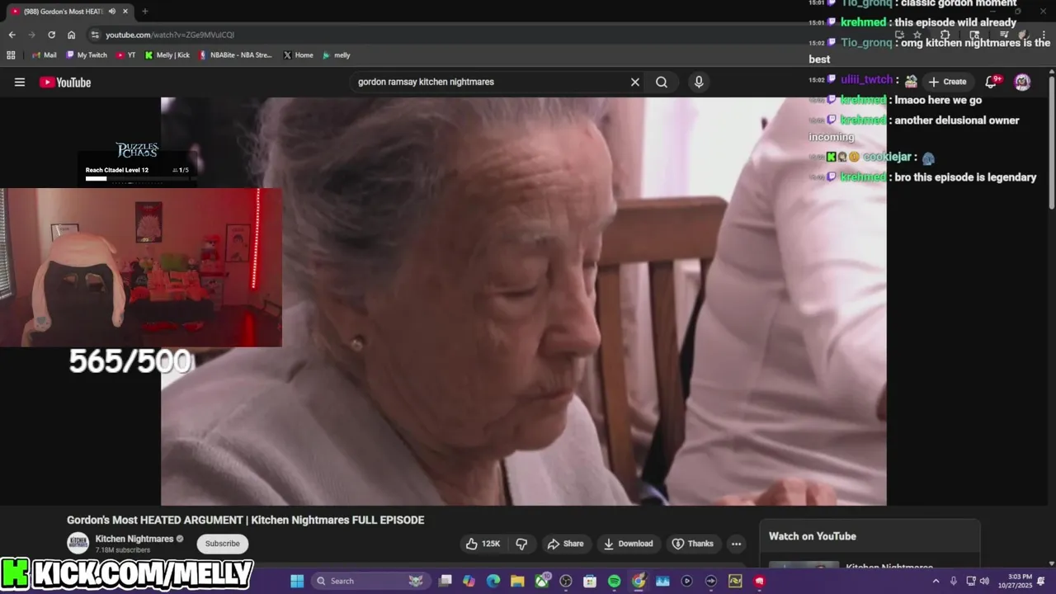
Task: Open the Kitchen Nightmares channel avatar
Action: [78, 543]
